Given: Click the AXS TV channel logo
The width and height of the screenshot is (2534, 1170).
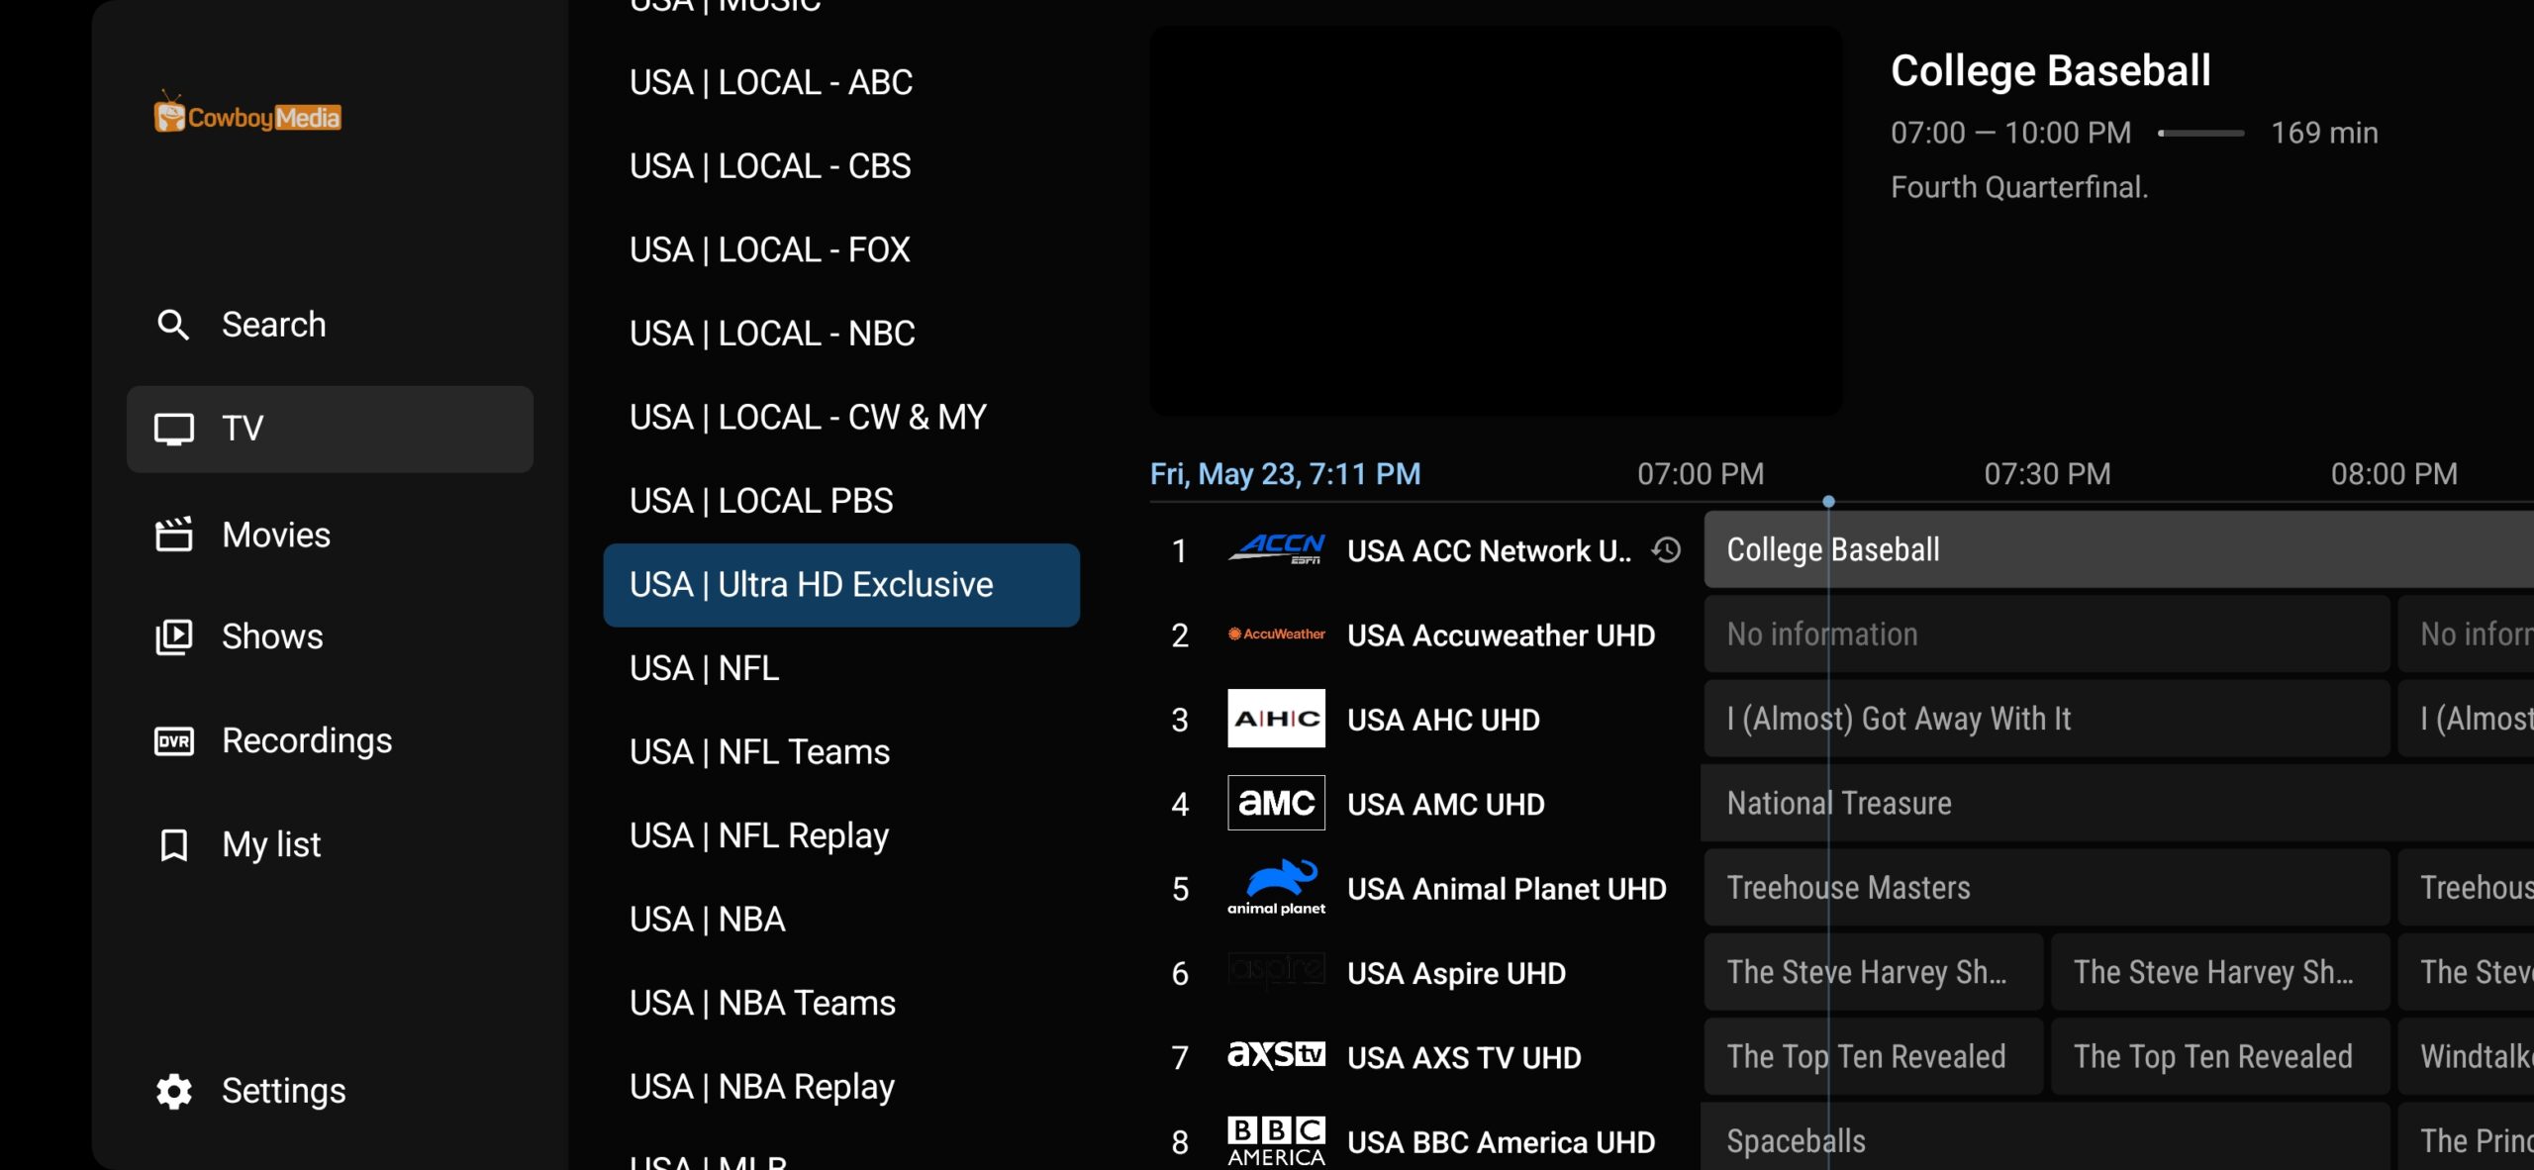Looking at the screenshot, I should coord(1276,1055).
